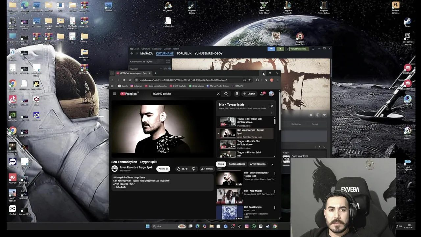Open TikTok from the taskbar
The image size is (421, 237).
tap(239, 226)
